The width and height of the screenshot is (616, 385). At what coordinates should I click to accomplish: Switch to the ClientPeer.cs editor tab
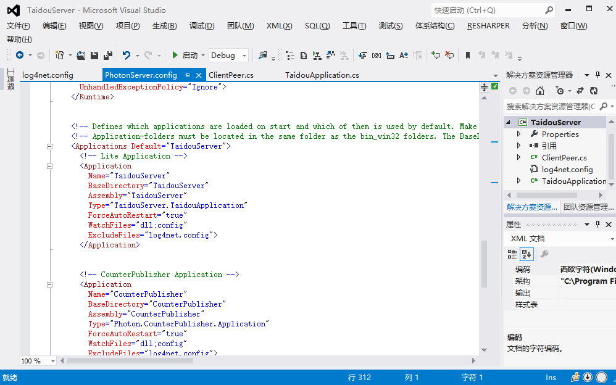[231, 75]
